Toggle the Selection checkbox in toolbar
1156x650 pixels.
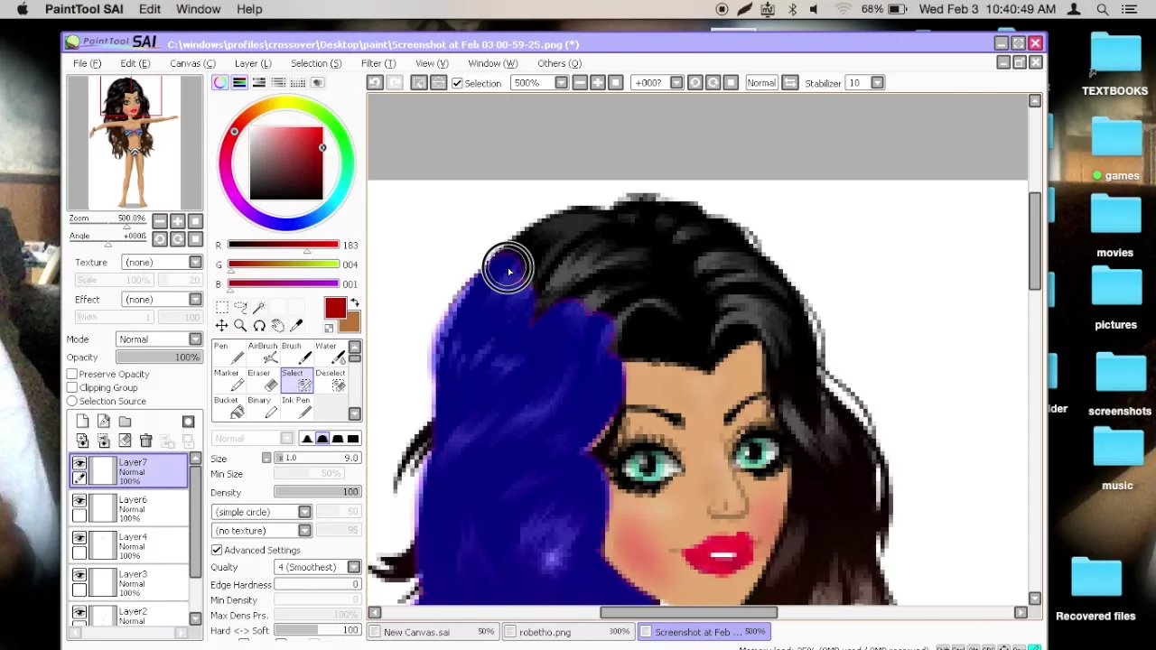pos(457,83)
